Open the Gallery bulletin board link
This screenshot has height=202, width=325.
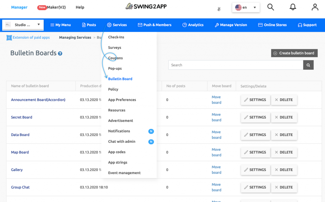pos(17,170)
